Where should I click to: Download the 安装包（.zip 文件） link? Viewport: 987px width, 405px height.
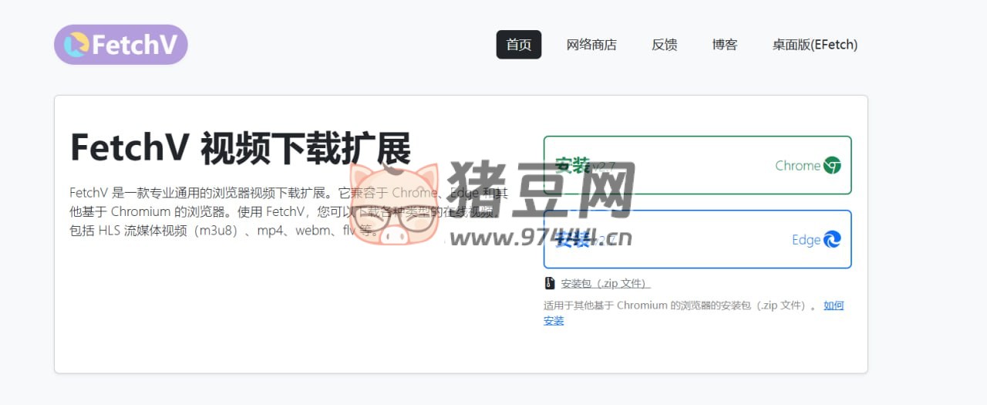pyautogui.click(x=605, y=283)
